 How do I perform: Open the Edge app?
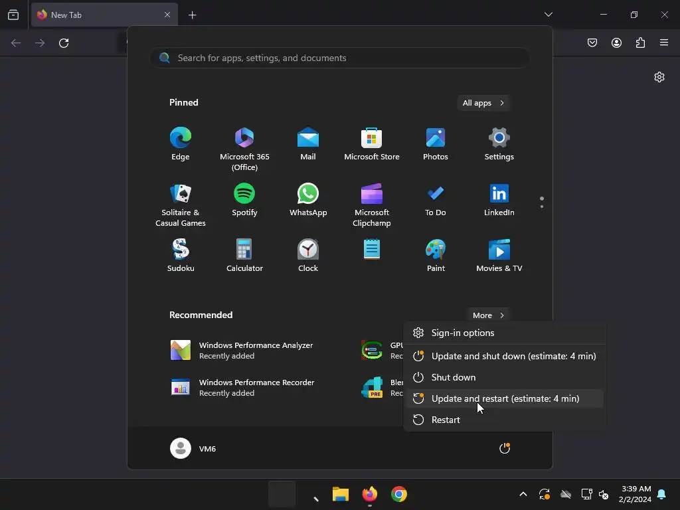click(x=181, y=144)
